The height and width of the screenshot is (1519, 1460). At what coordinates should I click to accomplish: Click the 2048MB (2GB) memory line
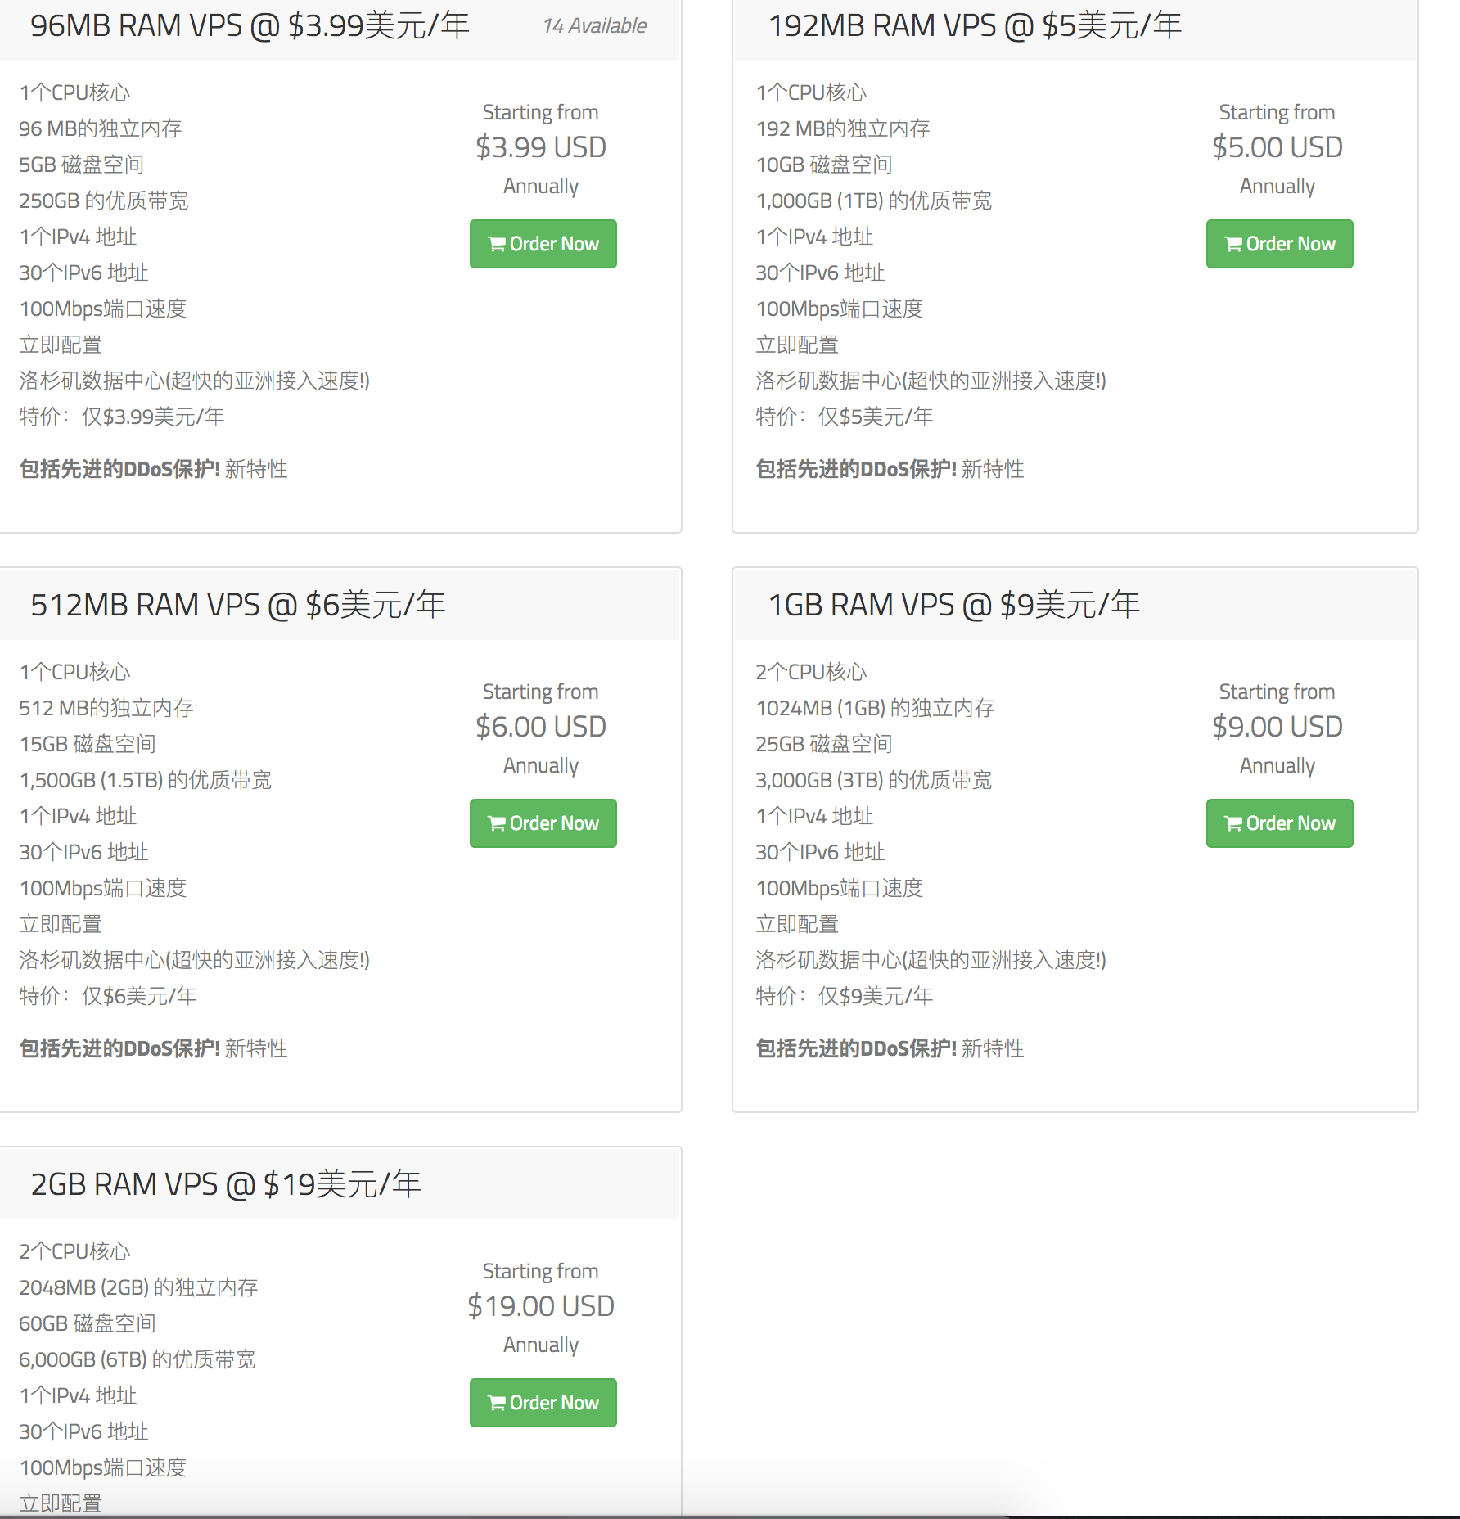click(x=138, y=1287)
